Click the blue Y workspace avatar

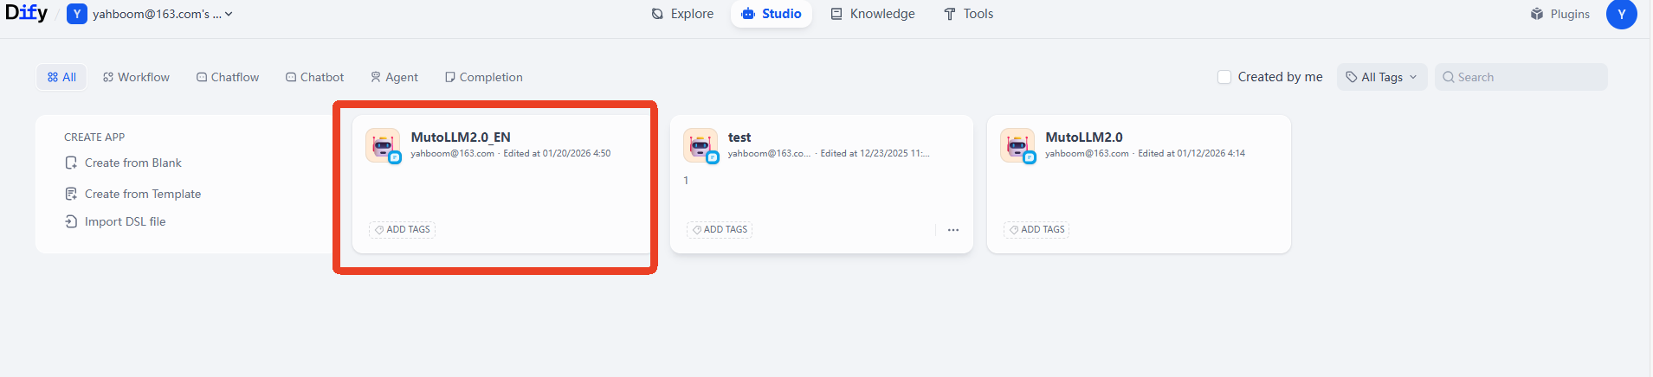(x=77, y=14)
